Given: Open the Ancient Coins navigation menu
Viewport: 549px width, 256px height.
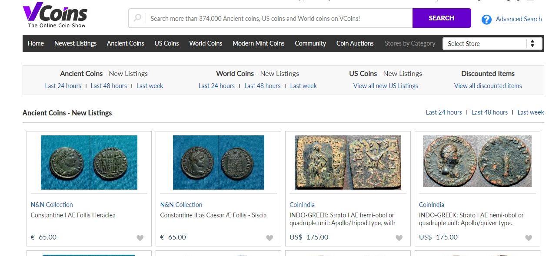Looking at the screenshot, I should coord(125,43).
